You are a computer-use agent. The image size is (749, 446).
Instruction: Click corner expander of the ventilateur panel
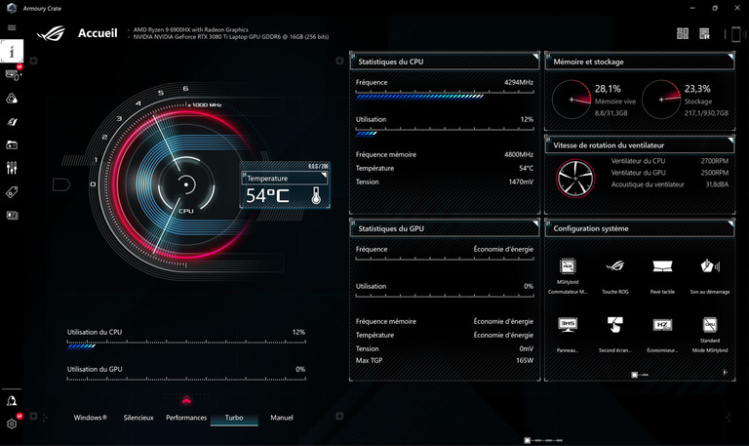730,141
